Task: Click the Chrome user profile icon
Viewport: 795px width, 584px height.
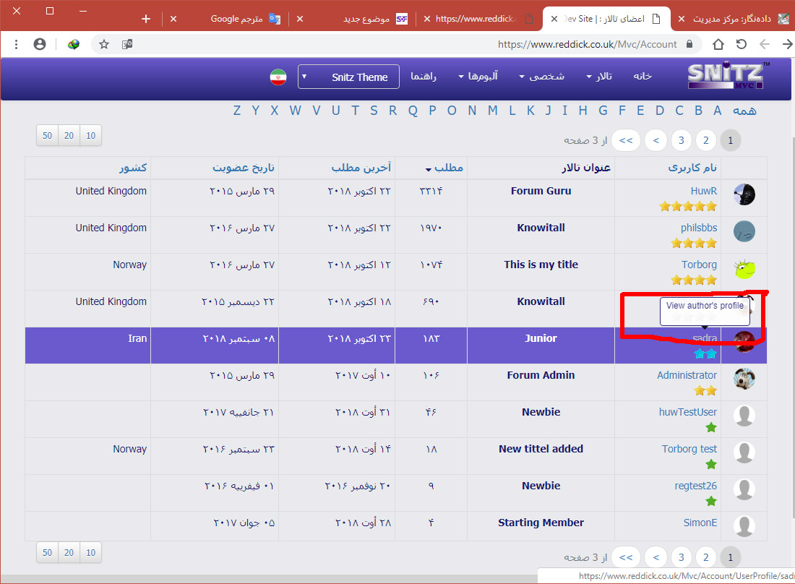Action: (40, 44)
